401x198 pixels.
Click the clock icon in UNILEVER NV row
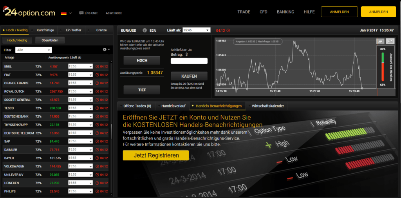(97, 175)
